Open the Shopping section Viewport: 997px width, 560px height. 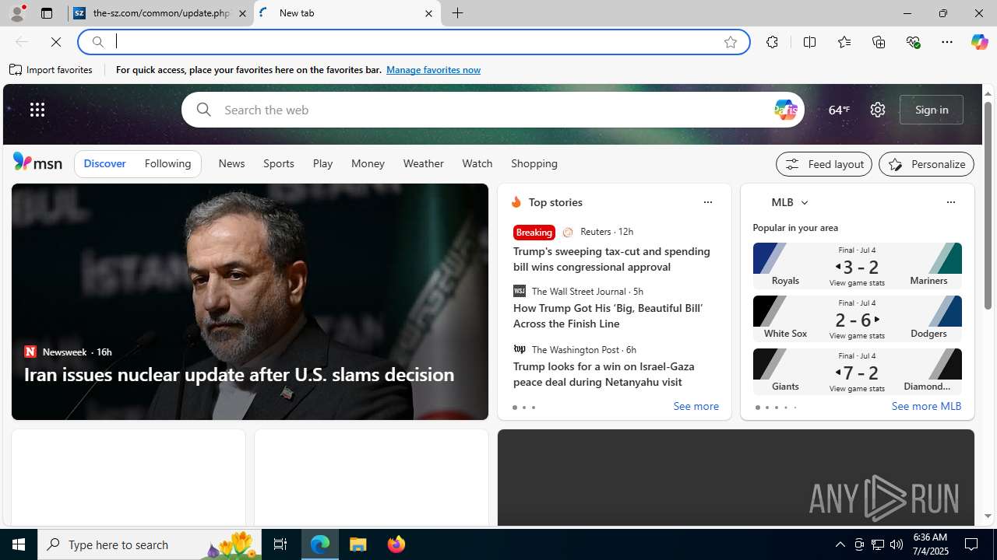pyautogui.click(x=534, y=163)
